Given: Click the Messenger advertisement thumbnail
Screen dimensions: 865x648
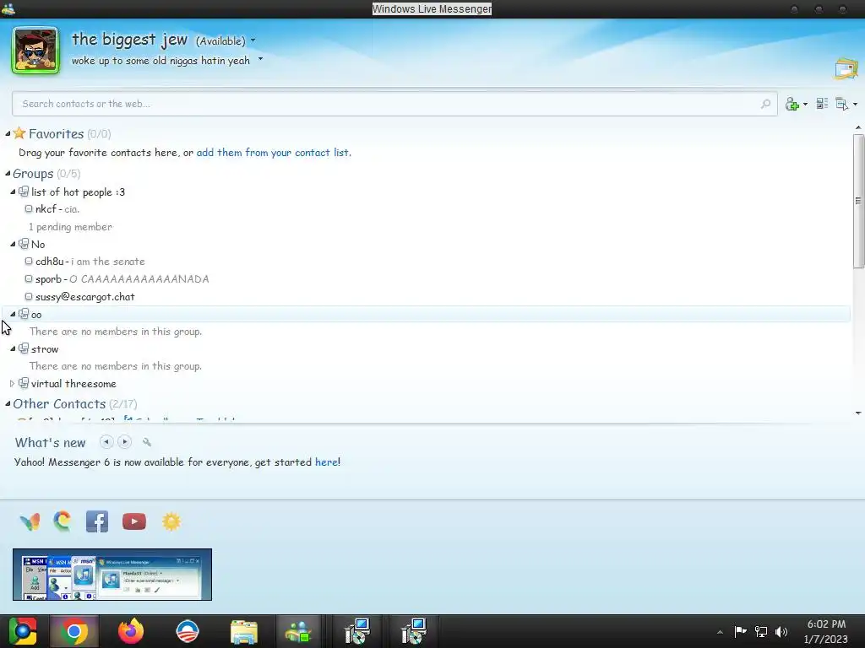Looking at the screenshot, I should (x=112, y=574).
